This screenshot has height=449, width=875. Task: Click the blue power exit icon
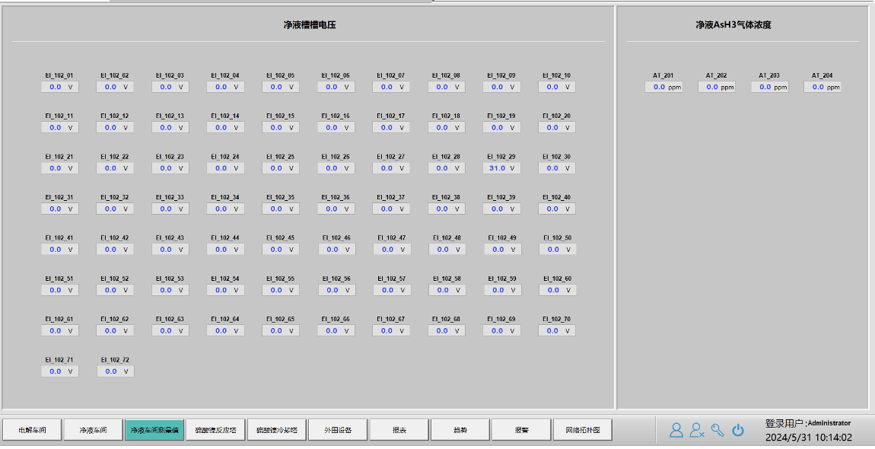738,430
